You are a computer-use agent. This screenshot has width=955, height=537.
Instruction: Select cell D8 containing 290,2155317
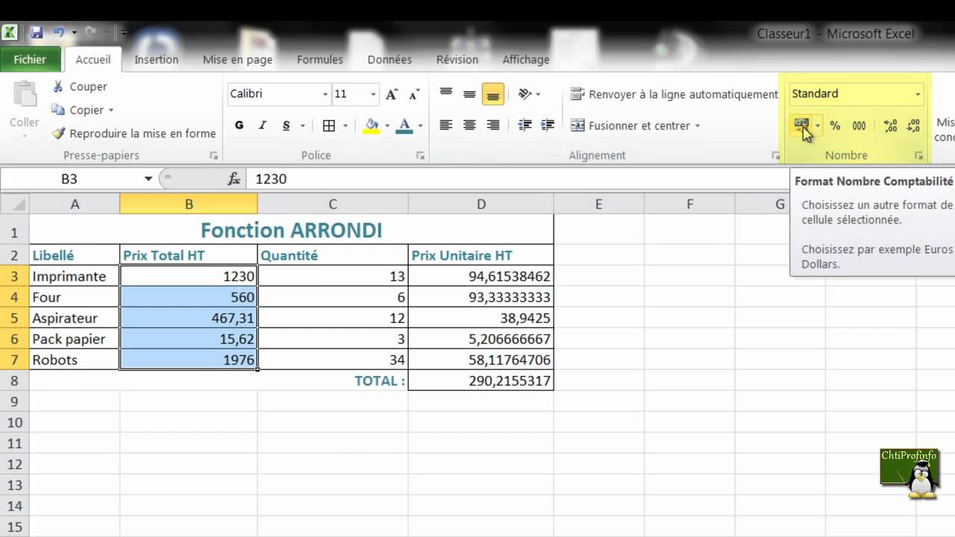[480, 380]
